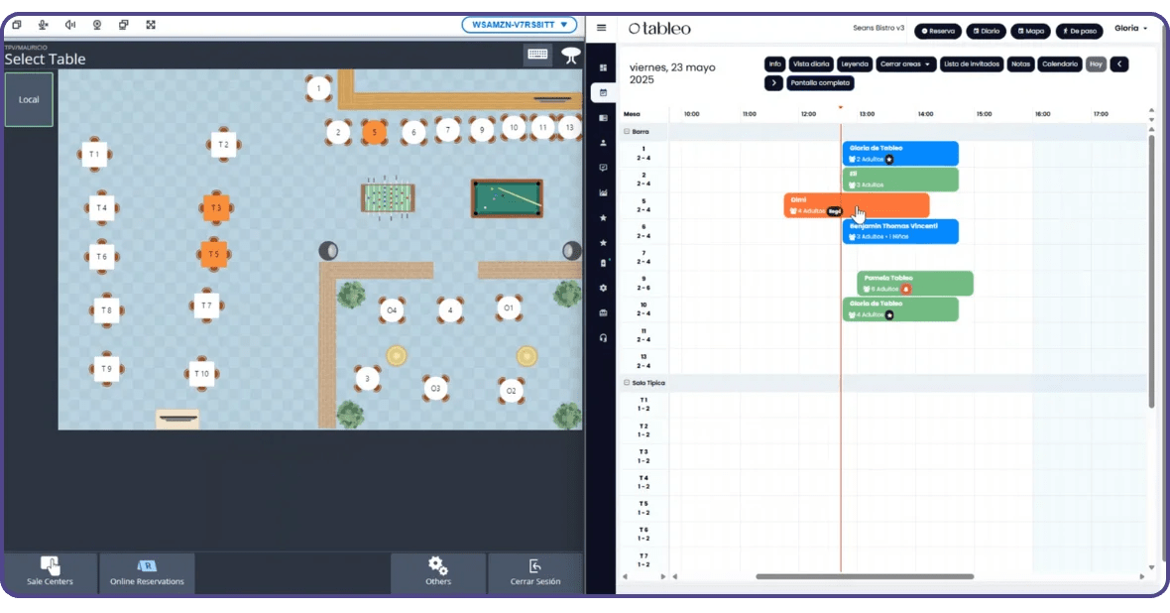Open the dashboard icon in Tableo sidebar
This screenshot has height=613, width=1170.
(603, 67)
